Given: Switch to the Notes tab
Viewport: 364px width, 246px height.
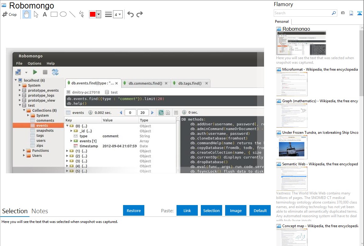Looking at the screenshot, I should pyautogui.click(x=39, y=211).
